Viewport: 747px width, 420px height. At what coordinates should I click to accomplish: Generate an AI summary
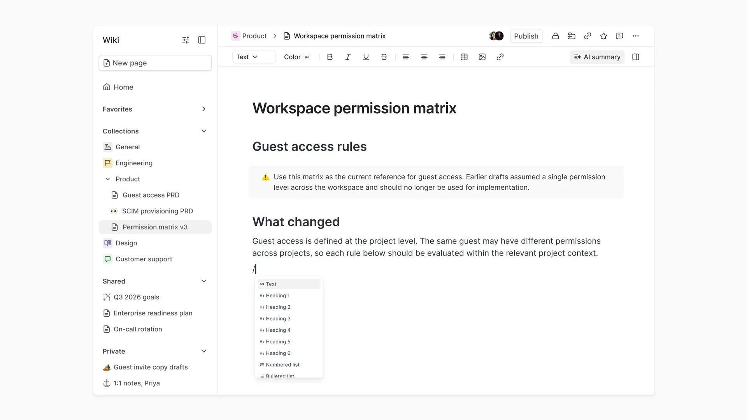click(x=597, y=57)
